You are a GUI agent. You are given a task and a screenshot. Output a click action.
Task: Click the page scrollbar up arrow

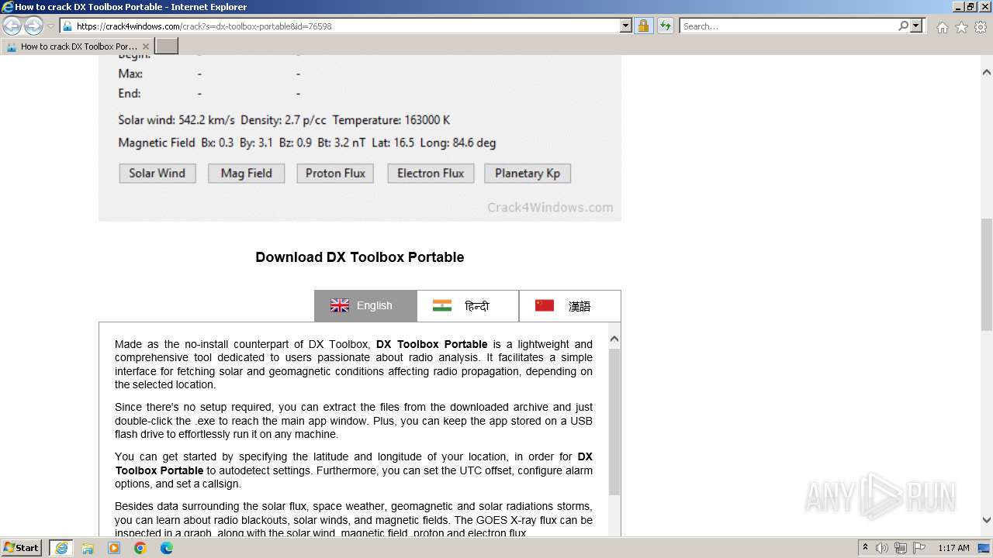pyautogui.click(x=987, y=72)
